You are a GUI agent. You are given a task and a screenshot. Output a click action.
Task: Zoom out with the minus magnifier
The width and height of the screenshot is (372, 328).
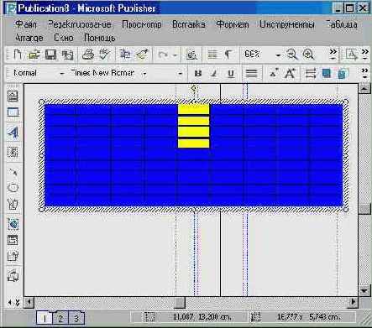pos(292,55)
